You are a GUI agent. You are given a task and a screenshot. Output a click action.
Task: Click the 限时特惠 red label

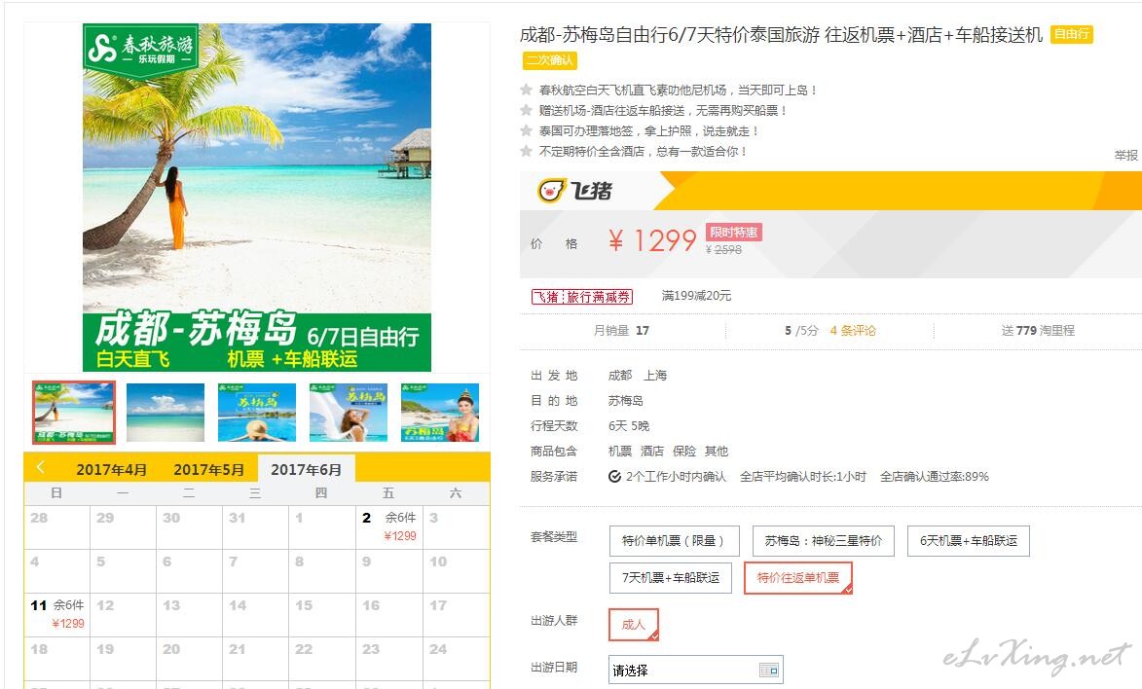click(733, 232)
